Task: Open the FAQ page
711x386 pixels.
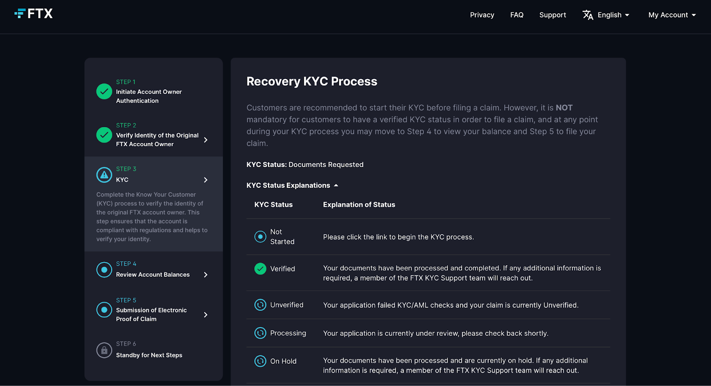Action: pyautogui.click(x=516, y=15)
